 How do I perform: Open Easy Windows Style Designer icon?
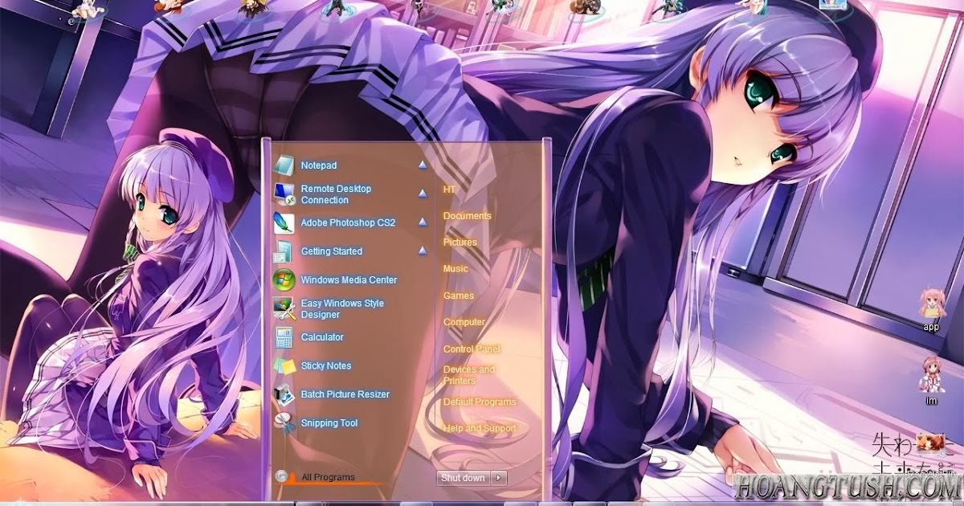(x=284, y=308)
